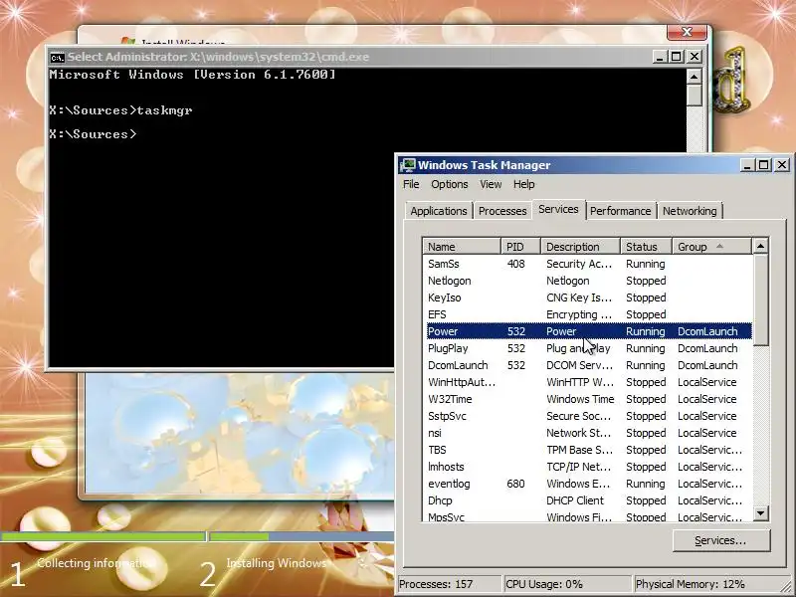Click the Installing Windows step label
Viewport: 796px width, 597px height.
(x=277, y=563)
